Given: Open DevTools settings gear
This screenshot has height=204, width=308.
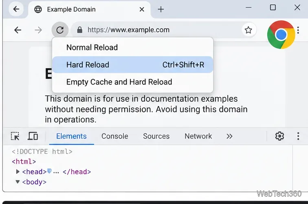Looking at the screenshot, I should click(279, 136).
